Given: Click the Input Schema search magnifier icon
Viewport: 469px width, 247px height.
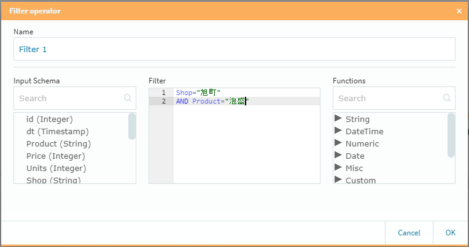Looking at the screenshot, I should point(128,97).
